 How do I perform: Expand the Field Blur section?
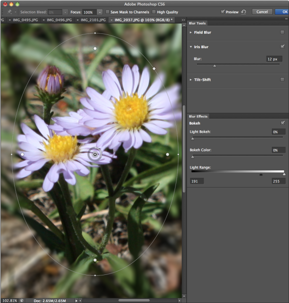[x=191, y=32]
